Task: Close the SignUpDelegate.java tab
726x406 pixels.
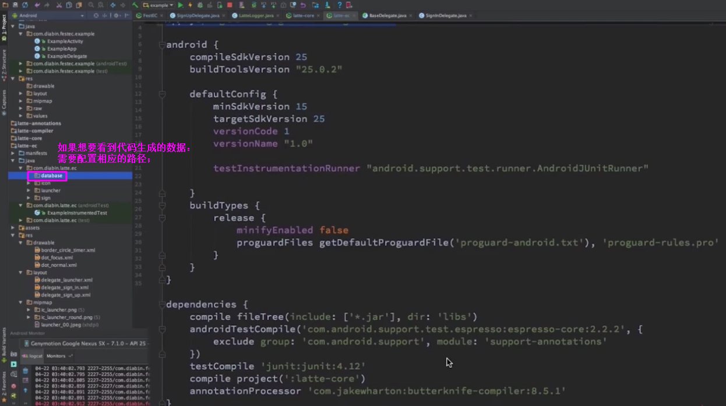Action: pos(223,16)
